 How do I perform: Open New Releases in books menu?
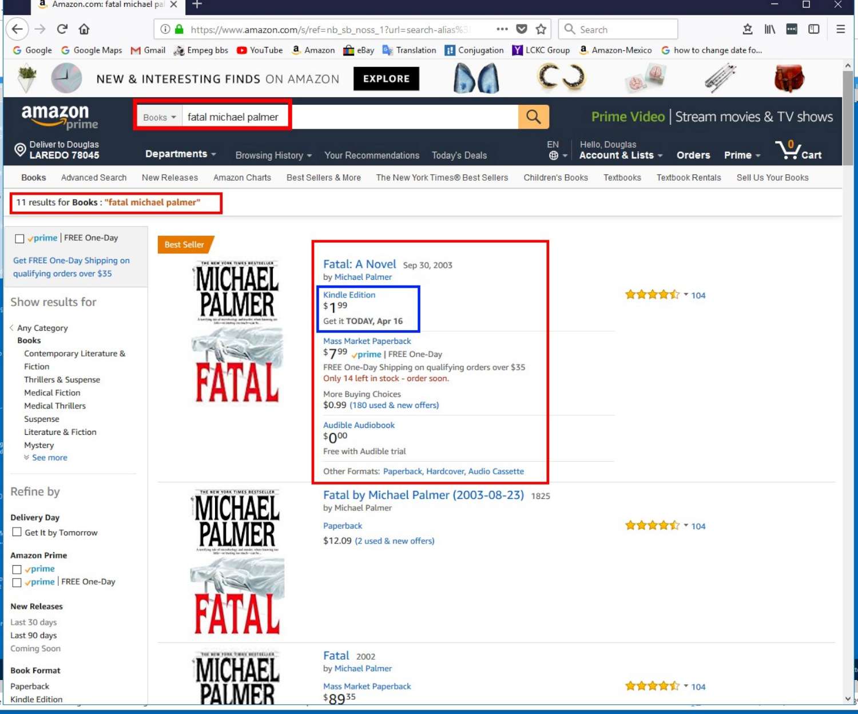click(170, 177)
